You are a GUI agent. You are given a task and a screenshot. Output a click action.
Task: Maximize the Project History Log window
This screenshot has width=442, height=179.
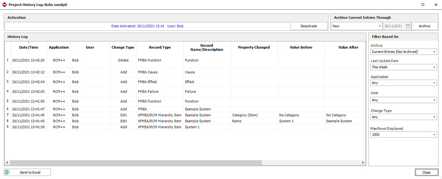[x=423, y=5]
